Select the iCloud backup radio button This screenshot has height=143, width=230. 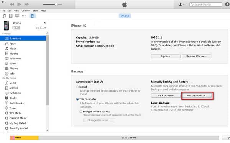tap(77, 87)
